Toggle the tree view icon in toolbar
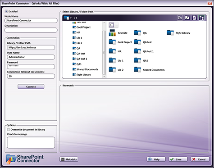This screenshot has width=214, height=168. point(201,18)
